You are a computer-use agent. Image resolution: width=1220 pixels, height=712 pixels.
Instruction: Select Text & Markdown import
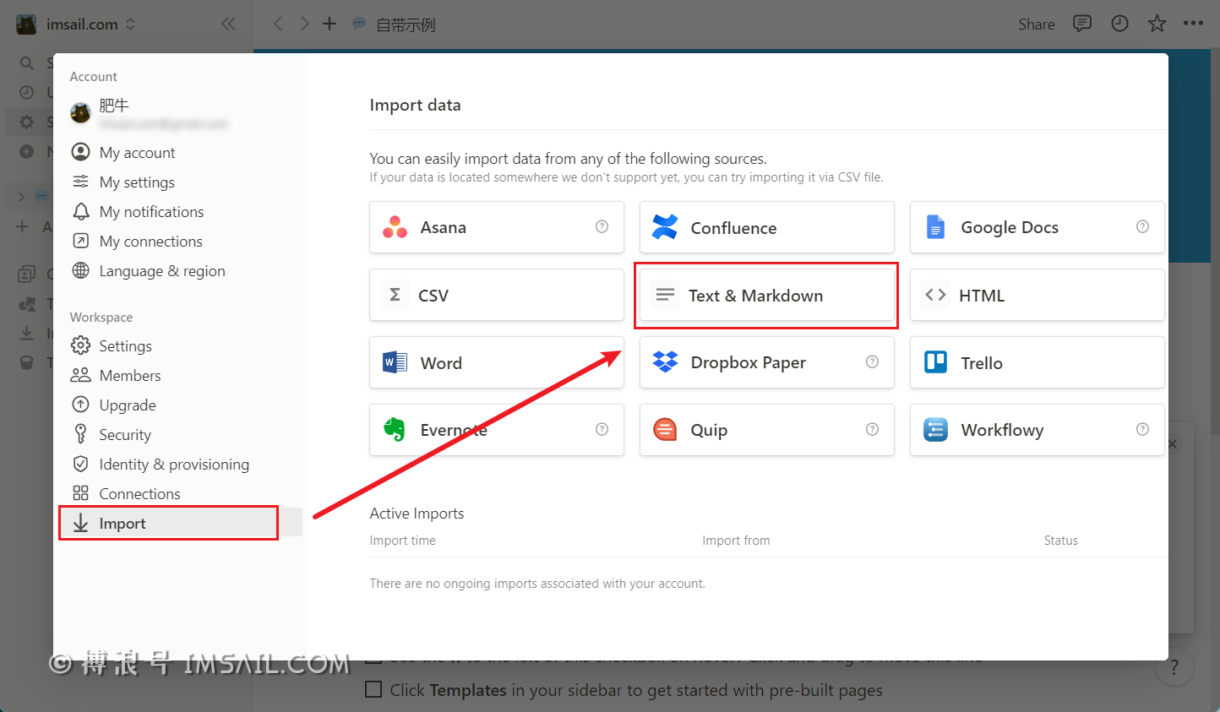(766, 295)
